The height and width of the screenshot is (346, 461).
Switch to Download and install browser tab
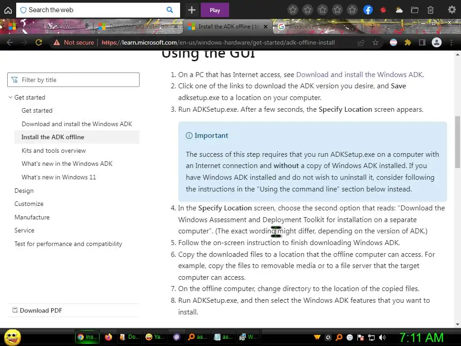[x=138, y=27]
